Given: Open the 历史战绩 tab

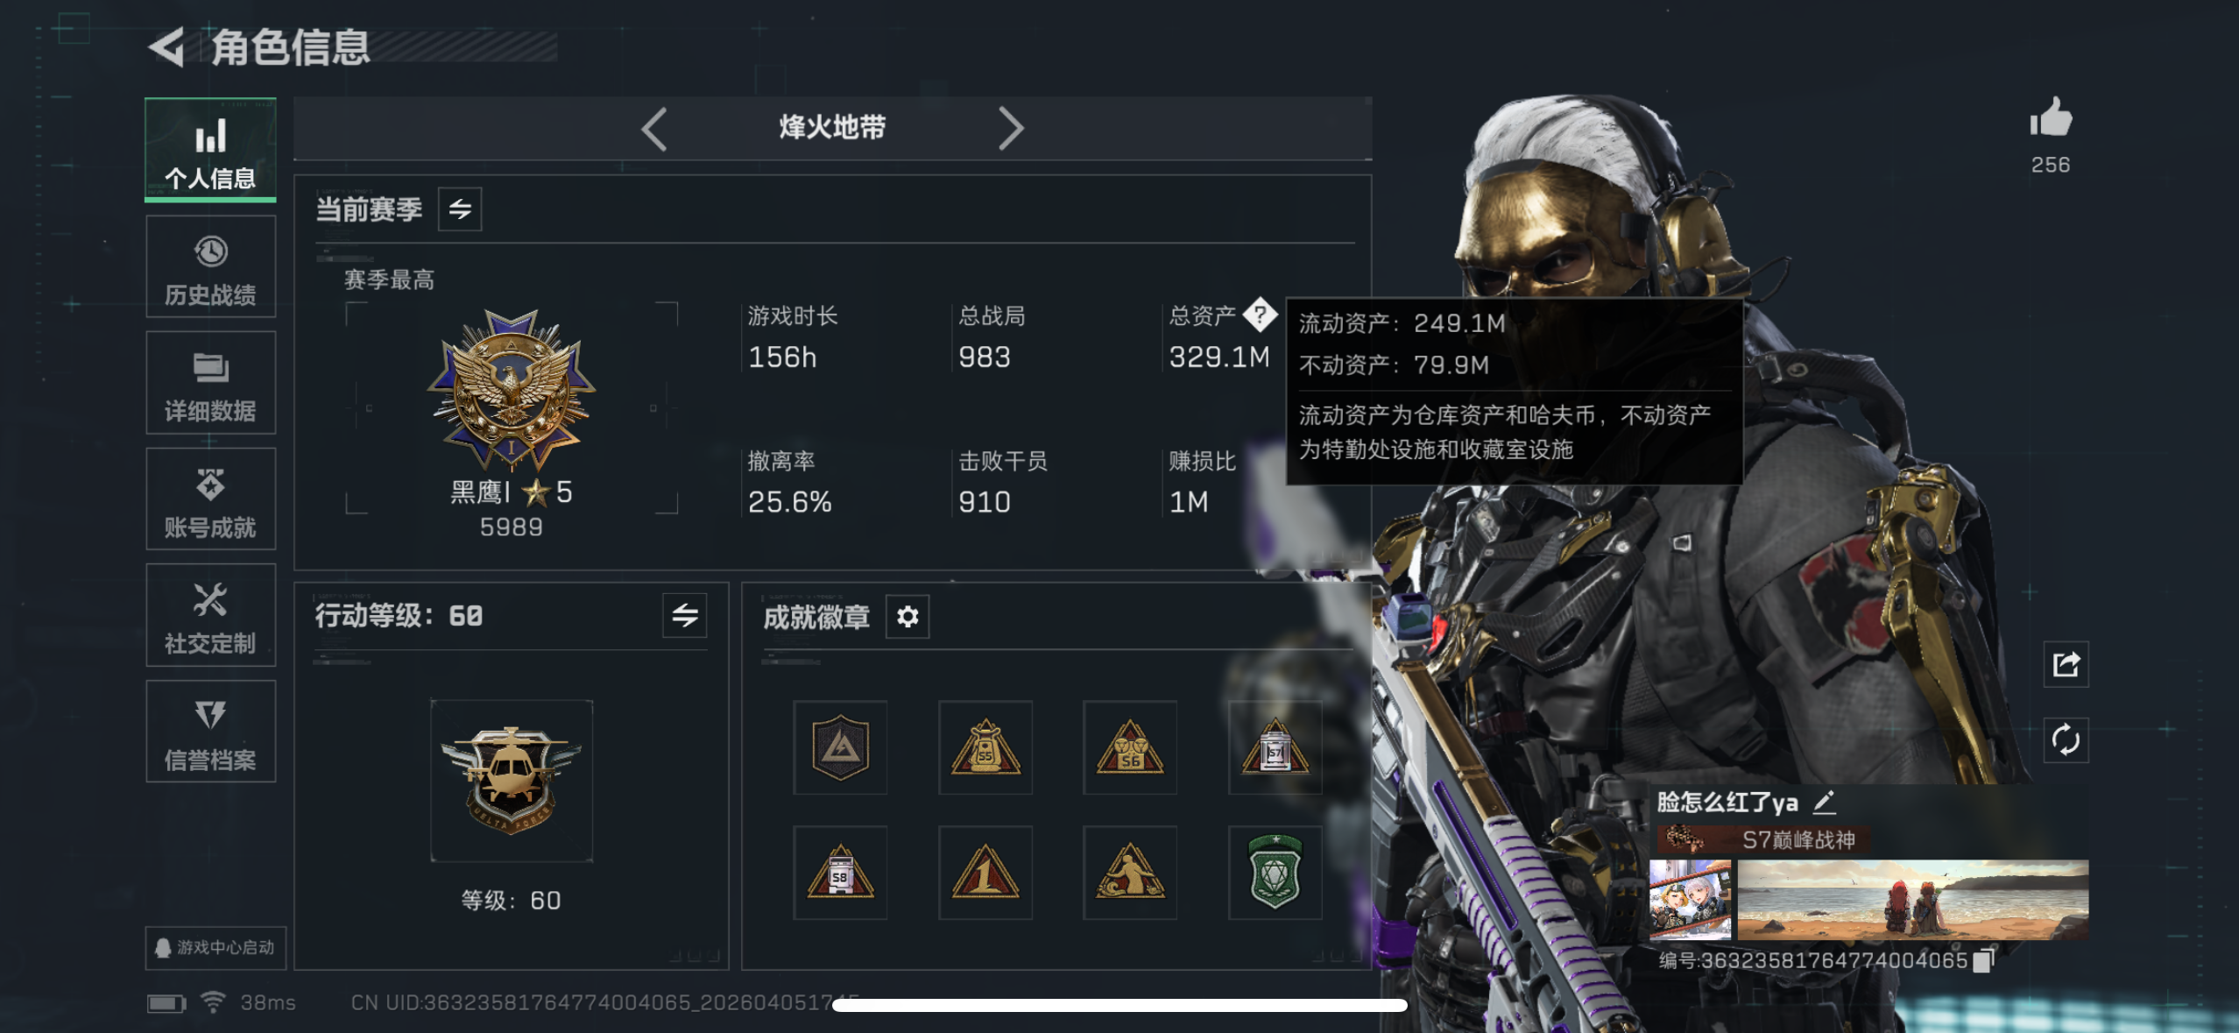Looking at the screenshot, I should tap(211, 267).
